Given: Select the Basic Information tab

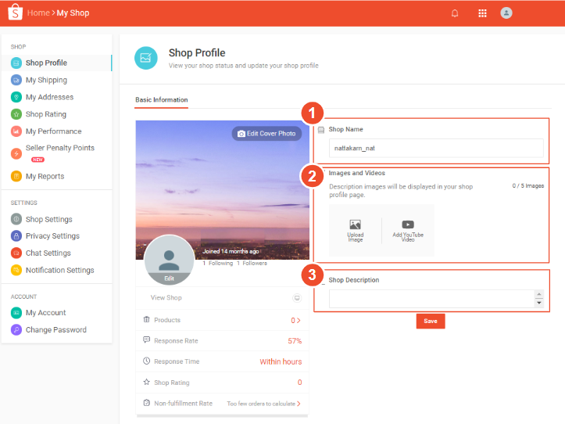Looking at the screenshot, I should click(161, 100).
